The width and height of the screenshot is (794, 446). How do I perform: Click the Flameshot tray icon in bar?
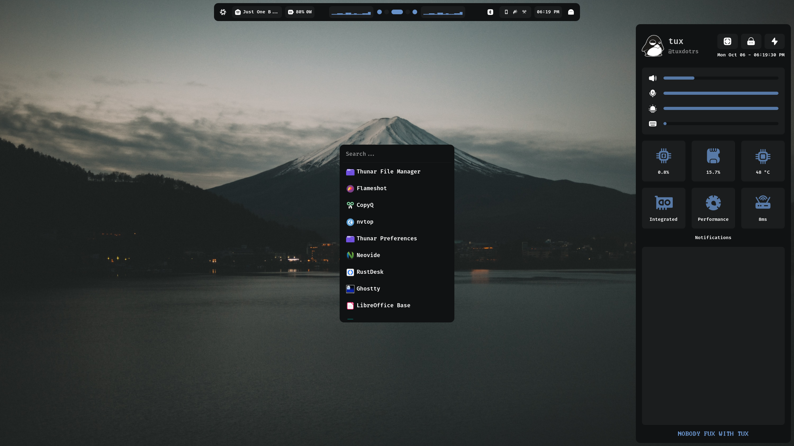(x=515, y=12)
